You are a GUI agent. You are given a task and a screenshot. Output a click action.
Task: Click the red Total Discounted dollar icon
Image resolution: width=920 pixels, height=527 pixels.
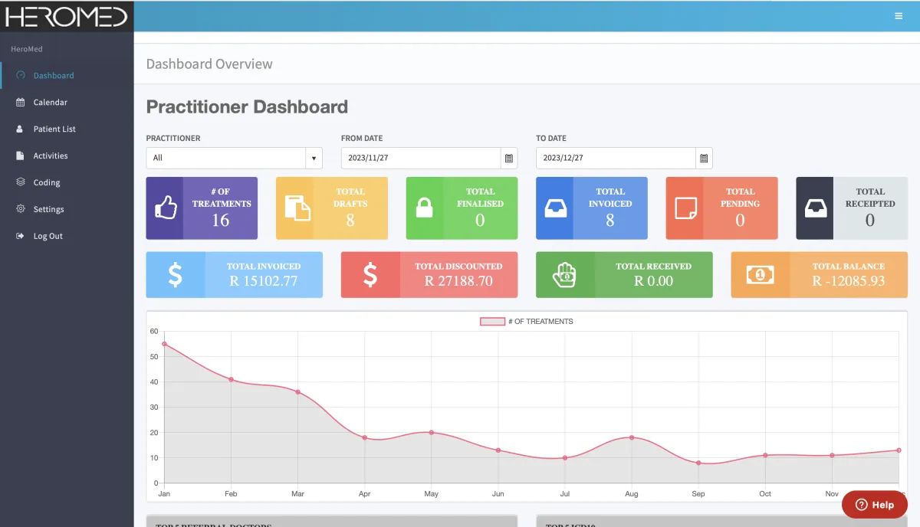pyautogui.click(x=370, y=275)
